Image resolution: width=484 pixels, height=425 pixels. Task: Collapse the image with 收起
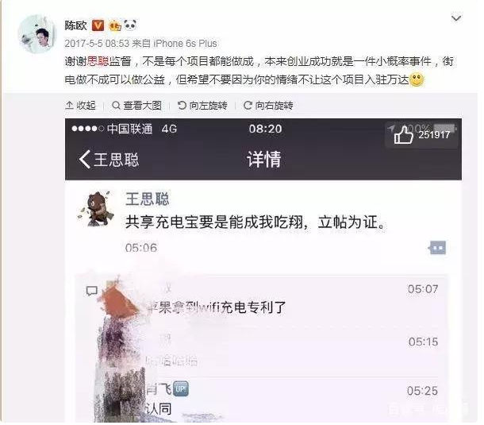81,106
